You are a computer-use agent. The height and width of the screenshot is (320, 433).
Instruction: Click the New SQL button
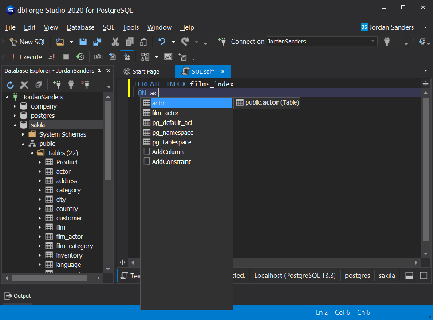coord(28,42)
